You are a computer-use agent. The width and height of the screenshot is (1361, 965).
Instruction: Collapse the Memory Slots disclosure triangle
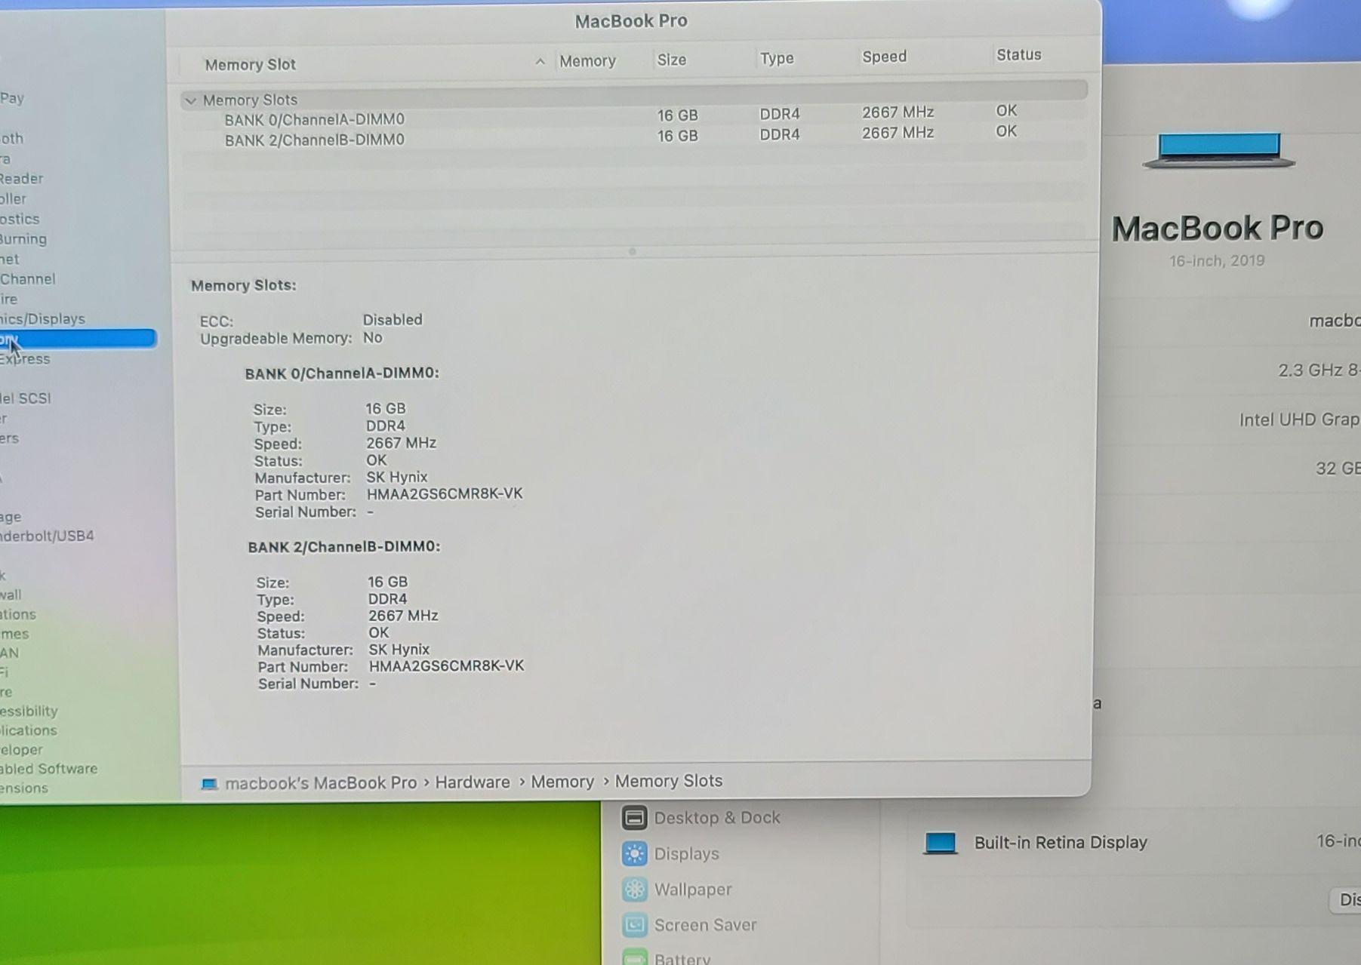coord(191,100)
